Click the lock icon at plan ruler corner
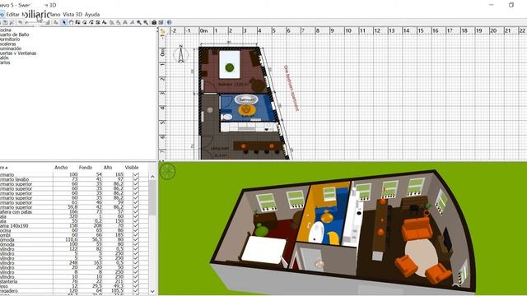 click(162, 31)
